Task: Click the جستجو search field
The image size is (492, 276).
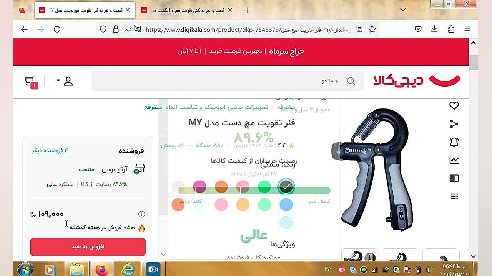Action: (x=228, y=81)
